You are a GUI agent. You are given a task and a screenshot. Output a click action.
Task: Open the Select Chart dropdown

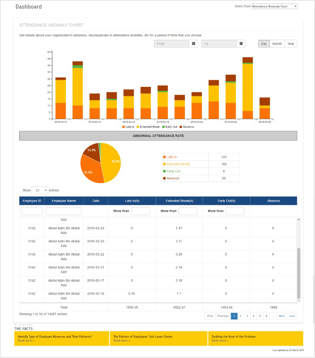point(275,6)
